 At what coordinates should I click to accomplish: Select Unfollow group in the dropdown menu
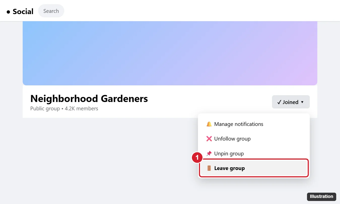pyautogui.click(x=254, y=139)
